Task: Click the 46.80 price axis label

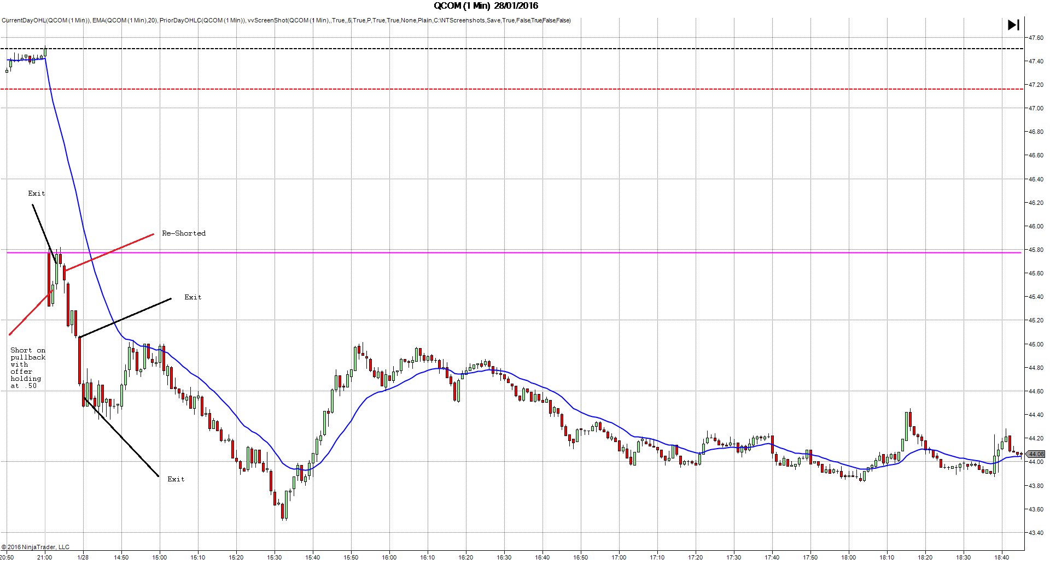Action: coord(1036,132)
